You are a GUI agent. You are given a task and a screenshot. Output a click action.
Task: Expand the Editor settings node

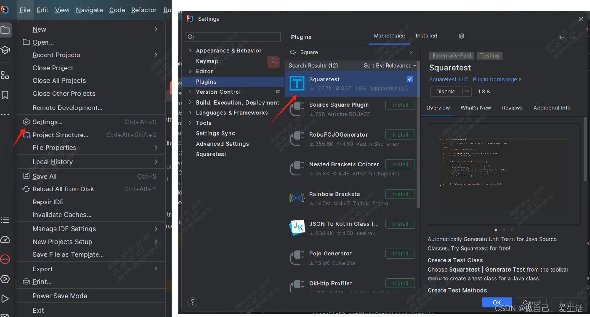click(190, 71)
